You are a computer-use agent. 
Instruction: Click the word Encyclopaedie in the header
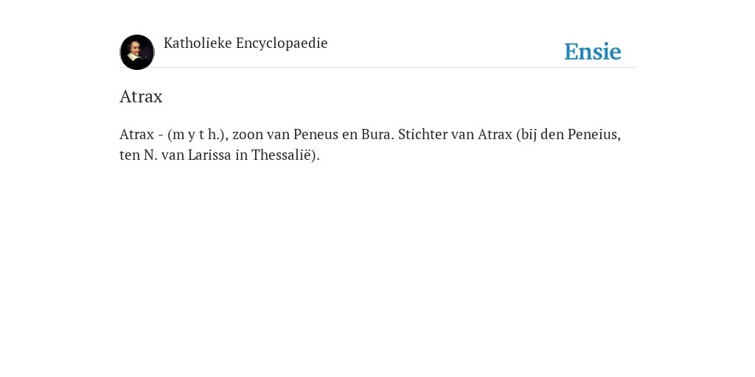pos(282,43)
